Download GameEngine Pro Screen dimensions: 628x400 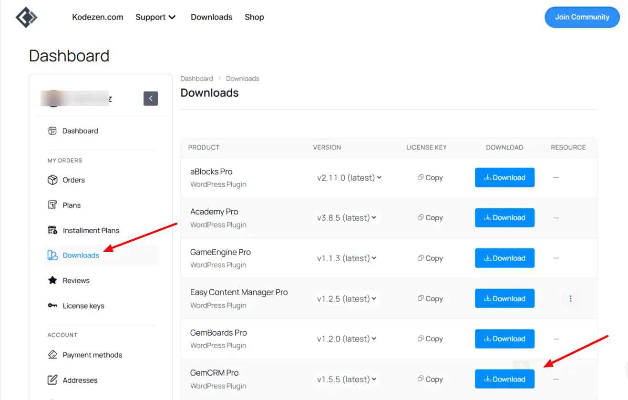point(504,258)
